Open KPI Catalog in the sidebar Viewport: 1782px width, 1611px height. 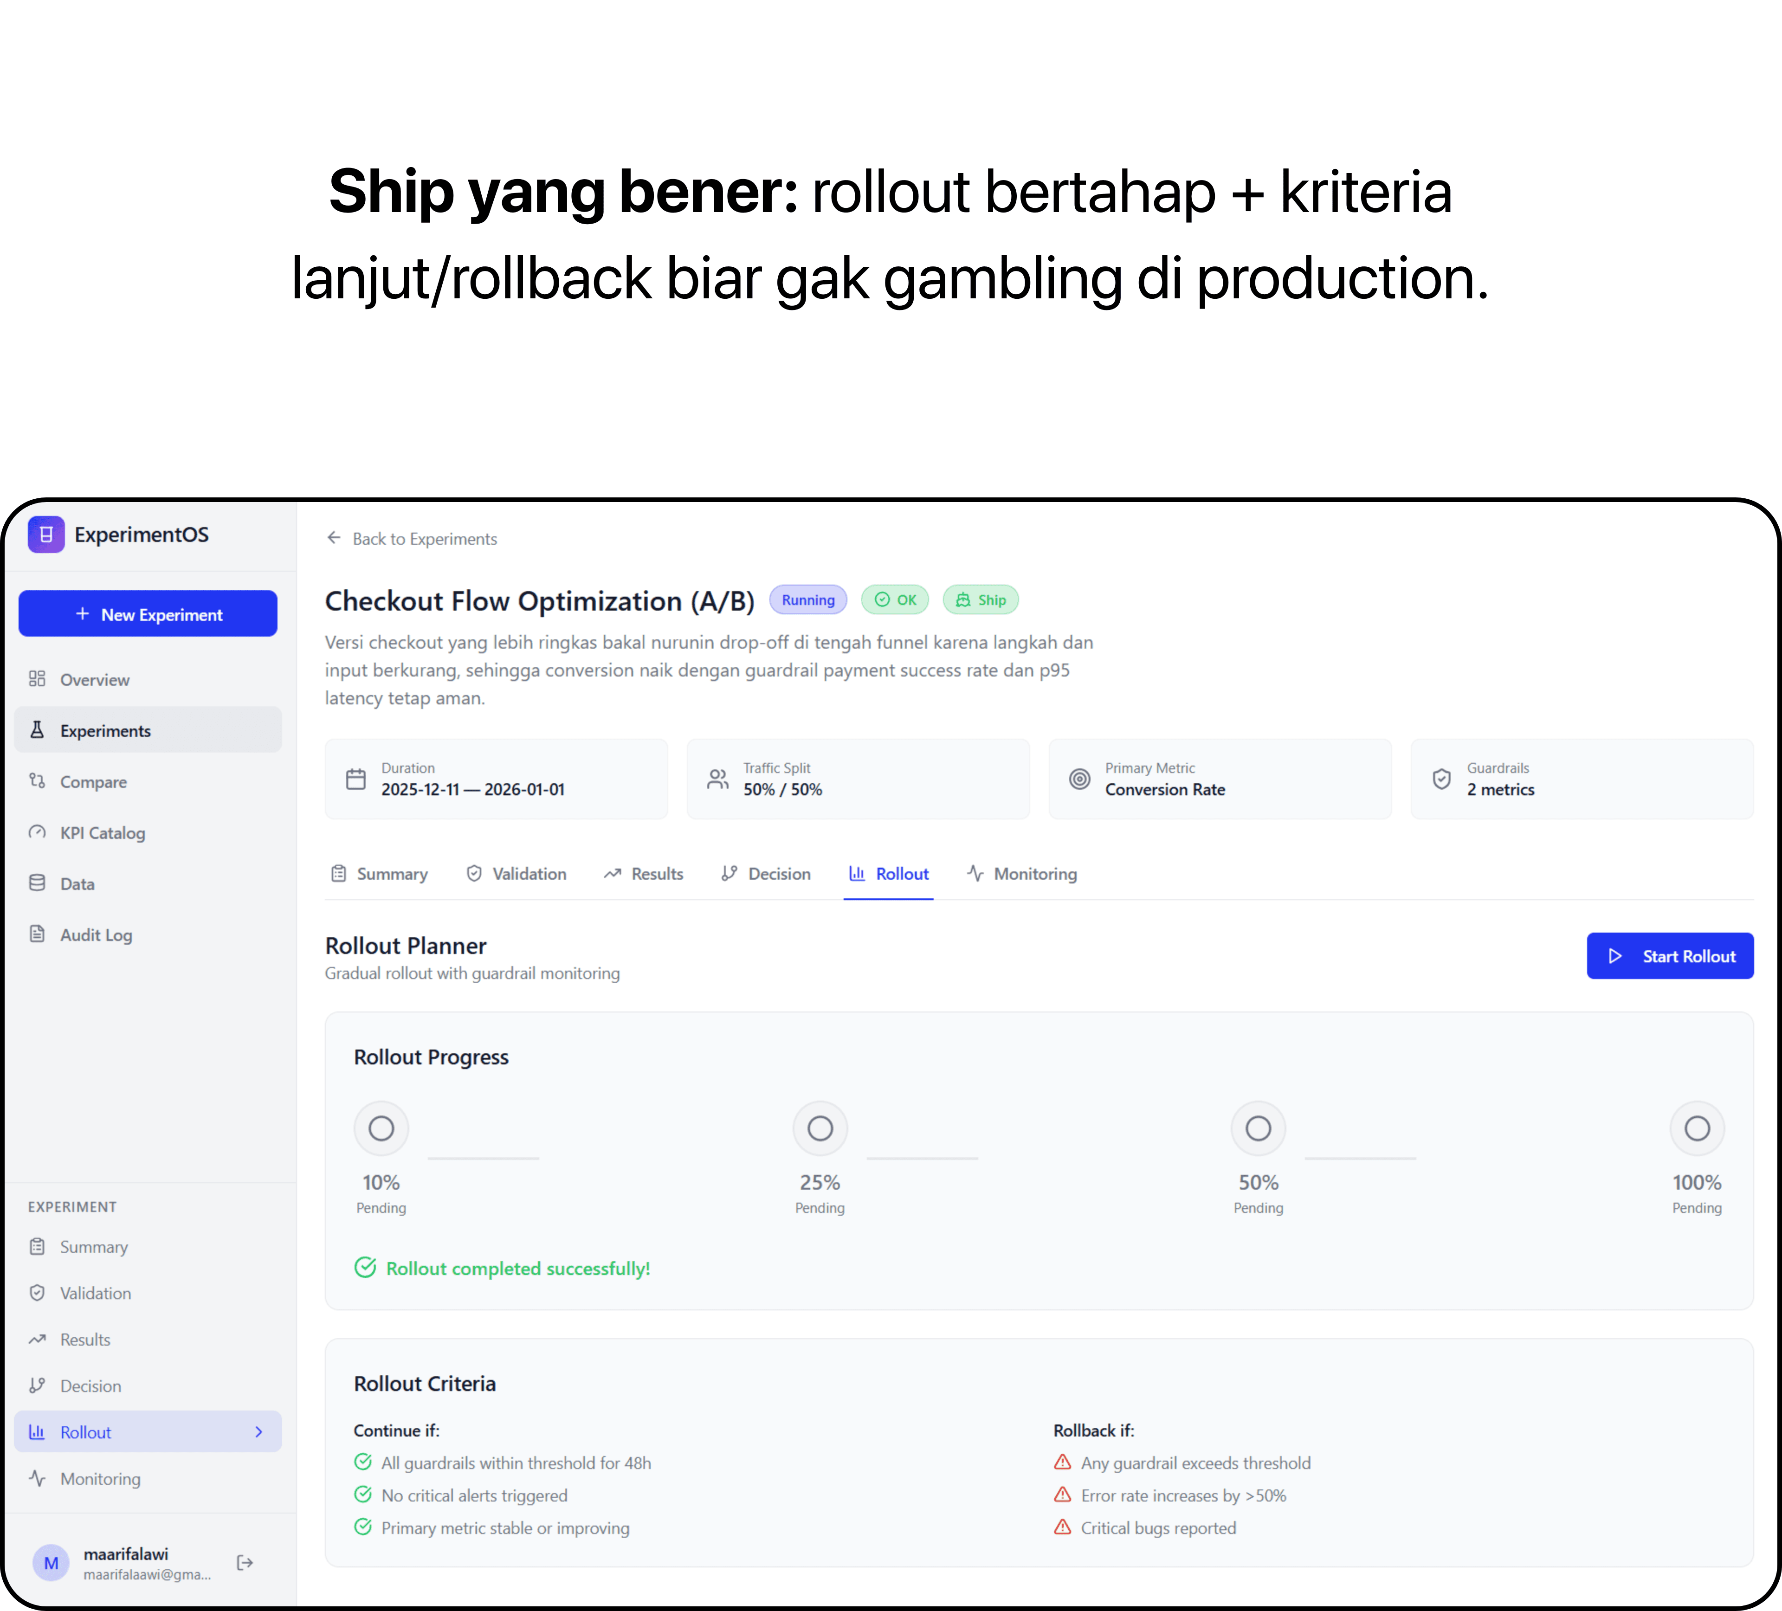tap(102, 832)
